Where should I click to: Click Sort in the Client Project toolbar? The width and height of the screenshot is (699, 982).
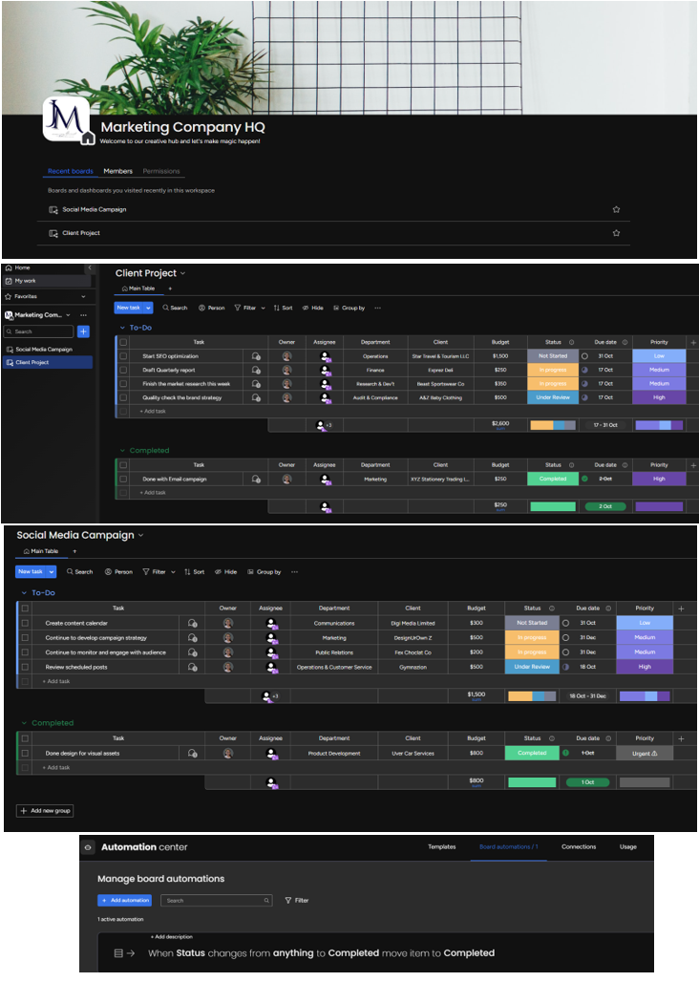click(x=283, y=309)
